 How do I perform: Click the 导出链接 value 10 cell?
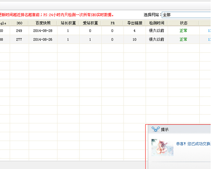pos(134,39)
